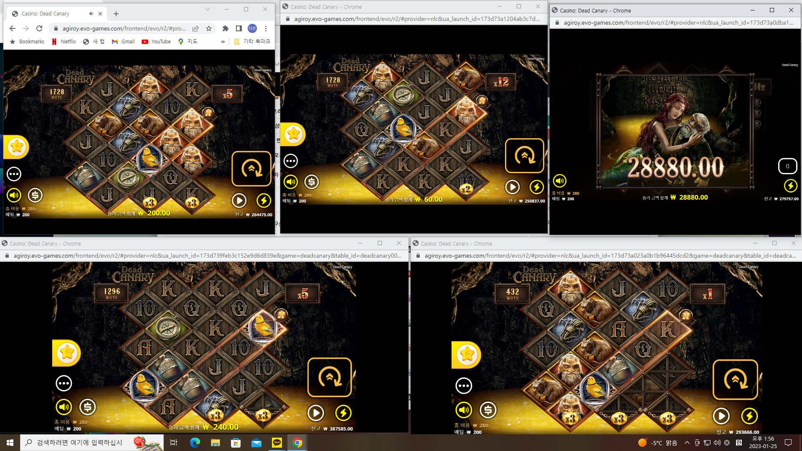The image size is (802, 451).
Task: Open favorites star in the 250837.00 balance game
Action: click(294, 134)
